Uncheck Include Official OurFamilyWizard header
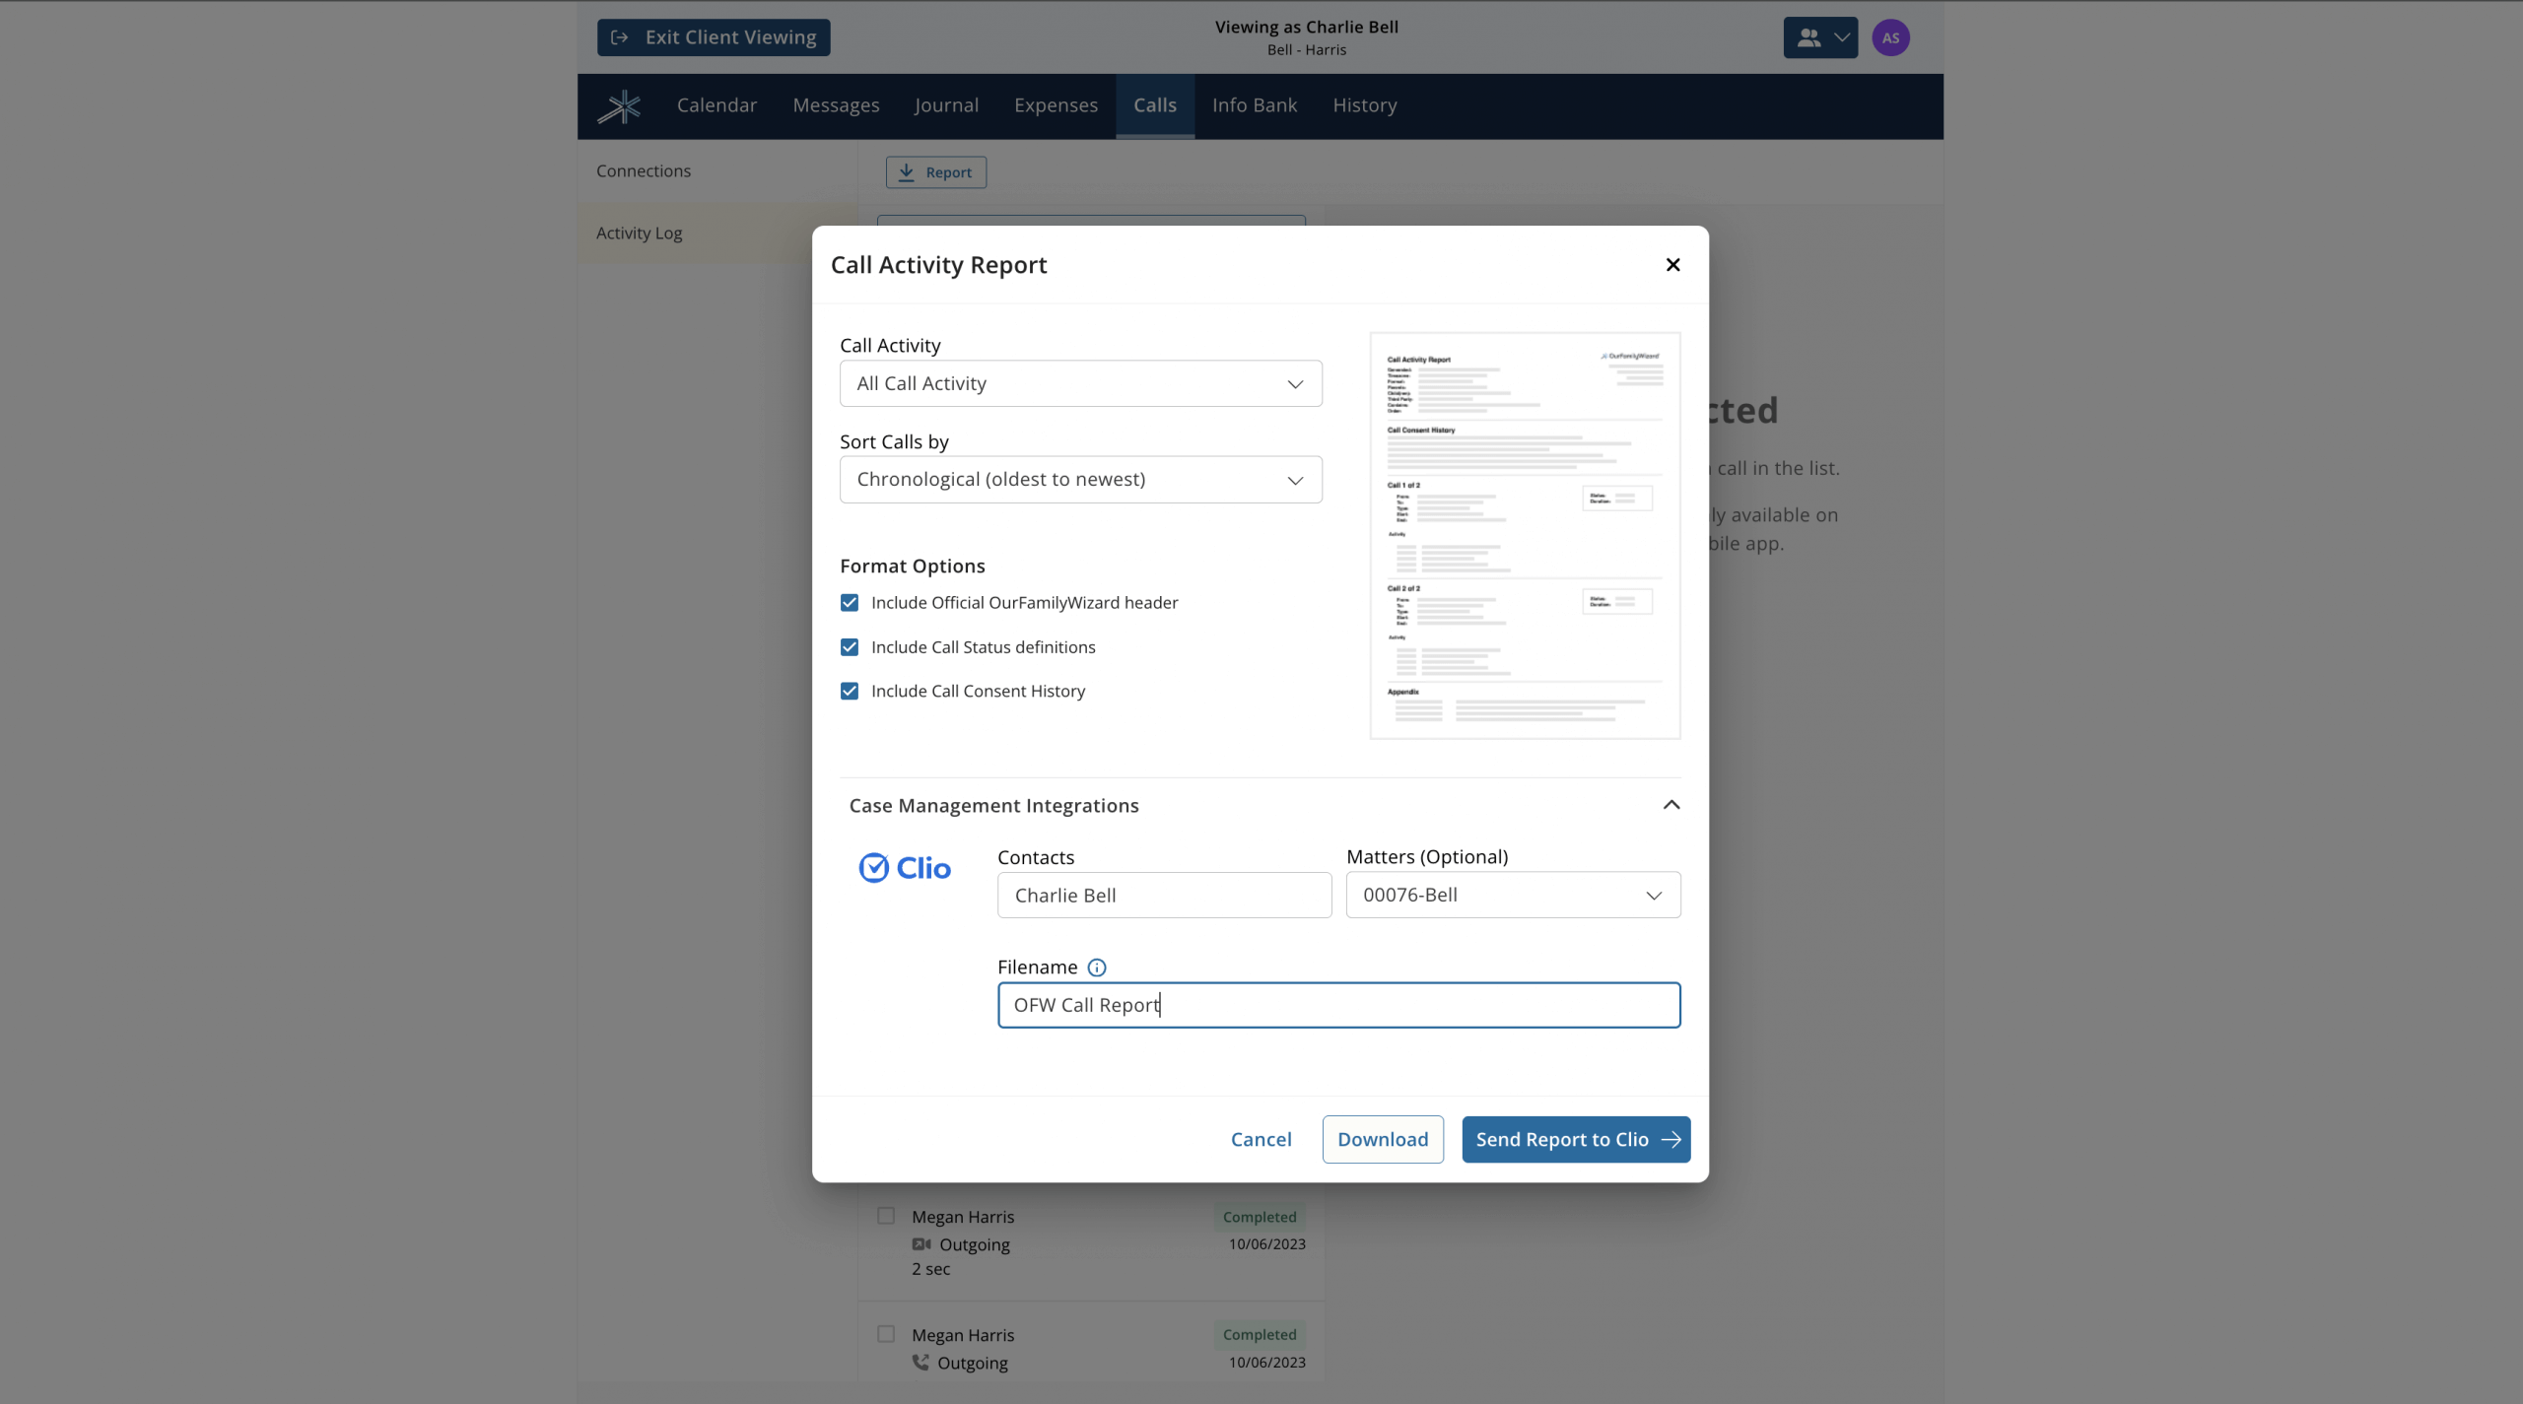Viewport: 2523px width, 1404px height. (x=850, y=603)
